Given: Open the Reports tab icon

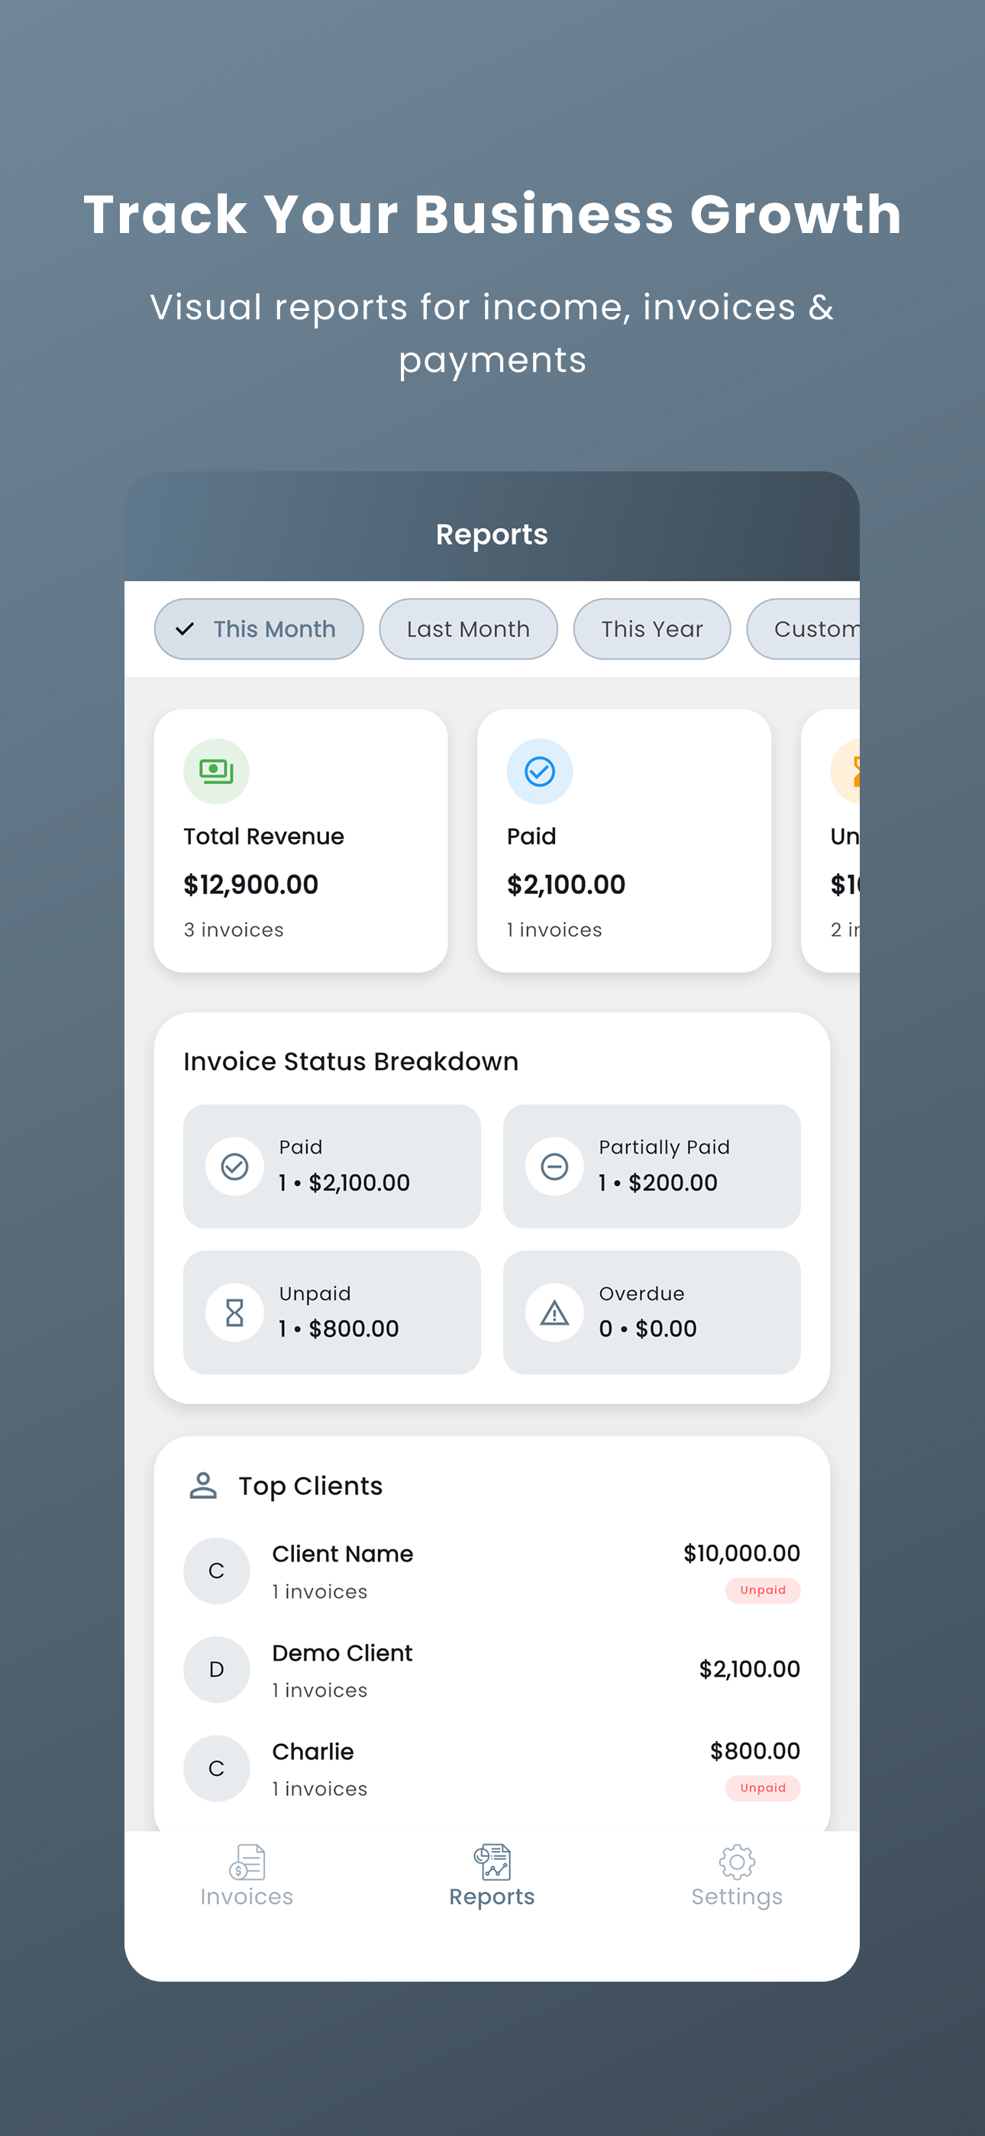Looking at the screenshot, I should (492, 1862).
